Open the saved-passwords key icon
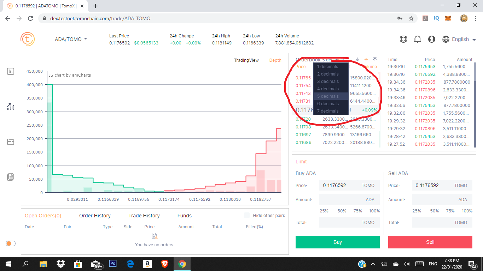This screenshot has width=483, height=271. [x=400, y=18]
